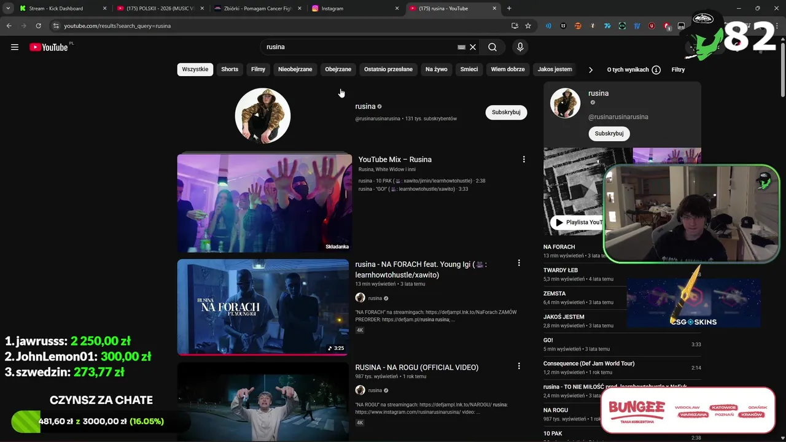The height and width of the screenshot is (442, 786).
Task: Click Subskrybuj in the right rusina card
Action: (609, 133)
